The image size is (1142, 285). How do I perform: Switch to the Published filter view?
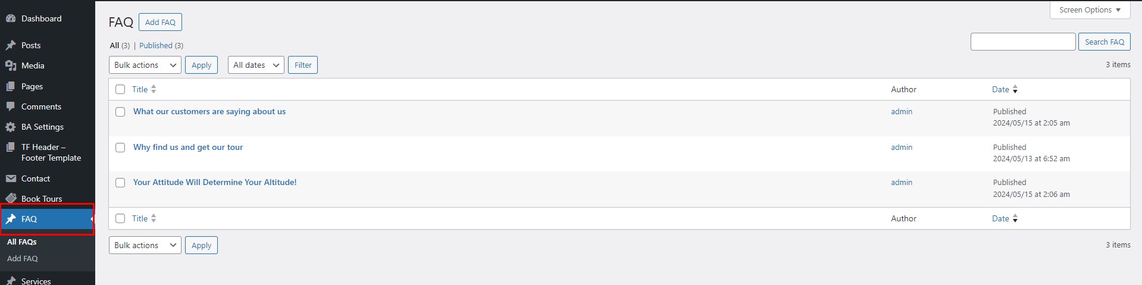[156, 45]
